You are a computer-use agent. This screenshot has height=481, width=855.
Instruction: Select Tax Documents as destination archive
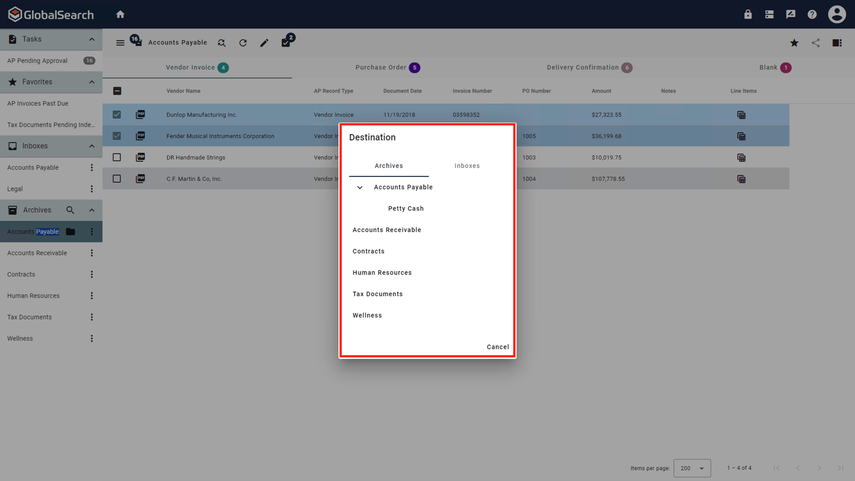click(378, 293)
